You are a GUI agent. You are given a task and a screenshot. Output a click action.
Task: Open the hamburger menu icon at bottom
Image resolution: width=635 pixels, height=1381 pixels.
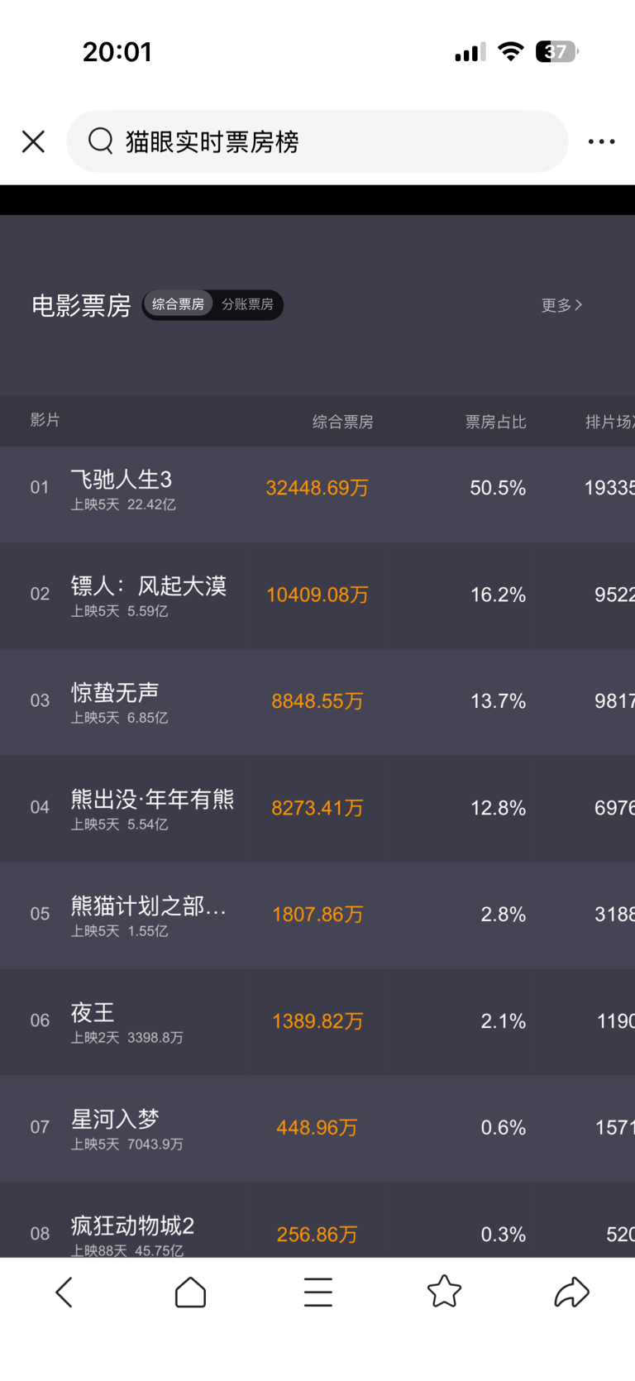click(x=317, y=1292)
